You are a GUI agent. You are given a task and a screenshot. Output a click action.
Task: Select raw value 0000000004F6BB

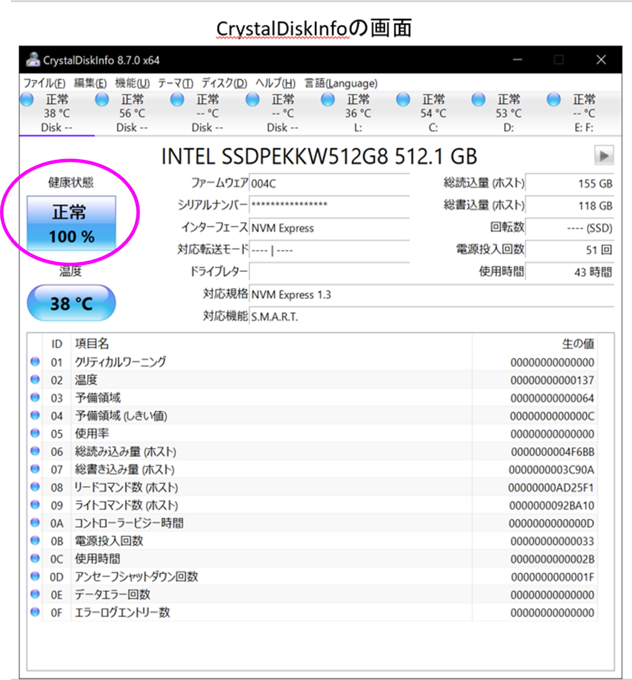tap(552, 451)
